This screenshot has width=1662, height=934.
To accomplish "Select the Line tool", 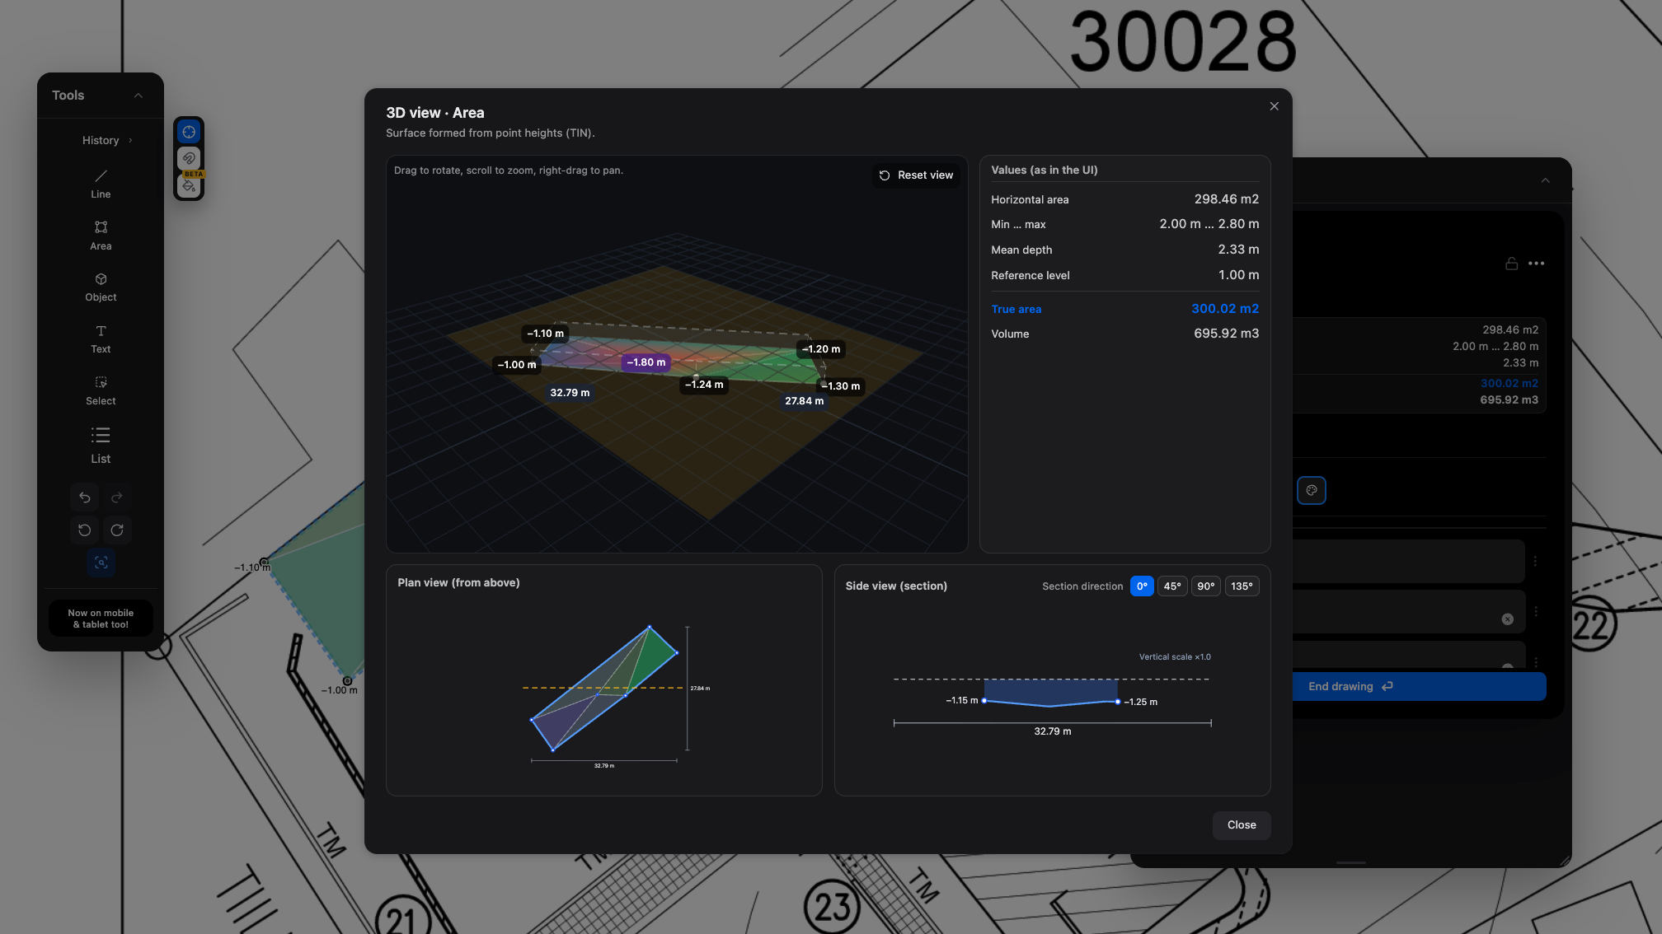I will [x=101, y=184].
